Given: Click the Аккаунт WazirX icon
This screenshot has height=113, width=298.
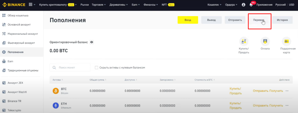Looking at the screenshot, I should (4, 92).
